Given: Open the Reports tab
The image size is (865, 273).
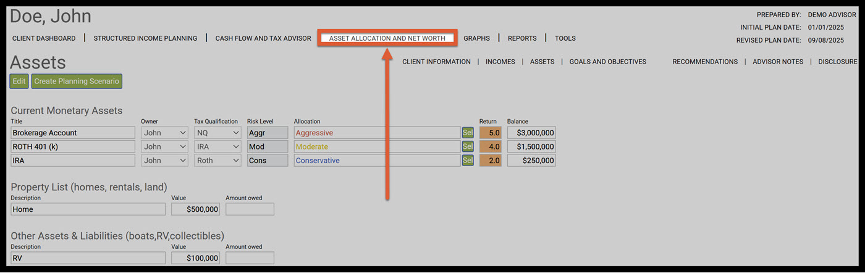Looking at the screenshot, I should pyautogui.click(x=522, y=38).
